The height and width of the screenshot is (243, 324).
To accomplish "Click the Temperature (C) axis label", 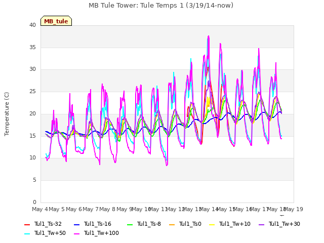I will point(7,114).
